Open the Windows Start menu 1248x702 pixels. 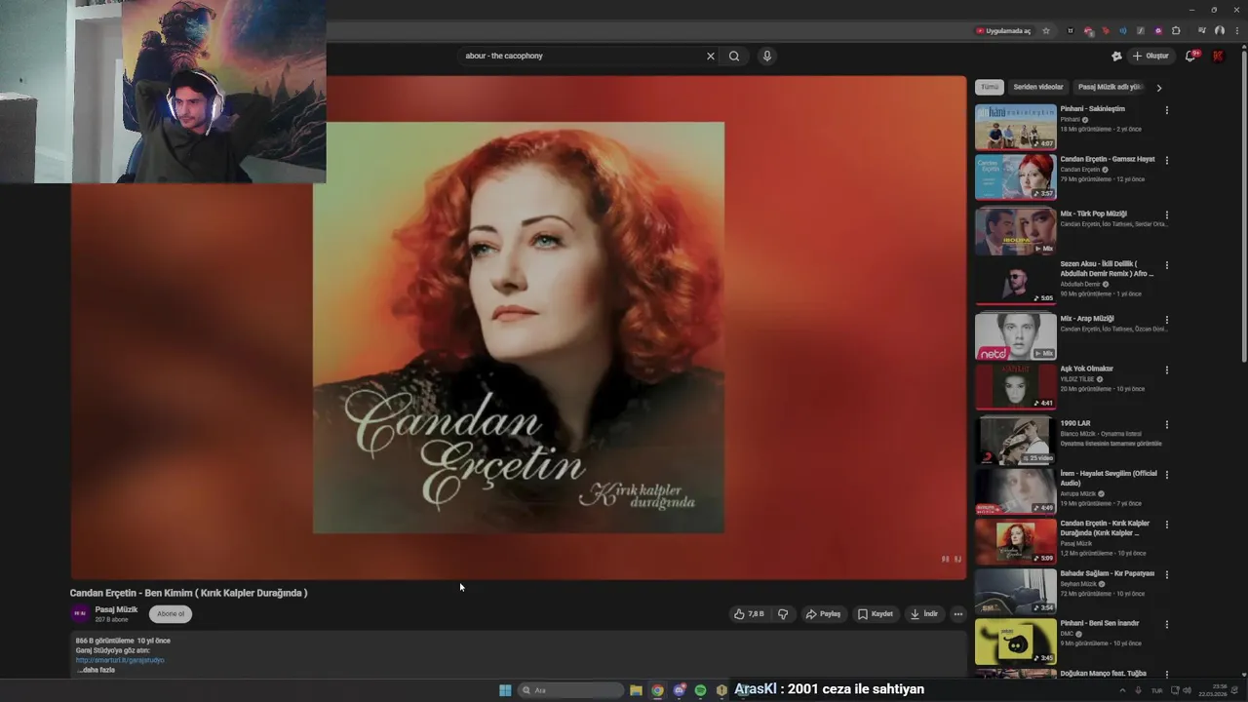[x=505, y=690]
